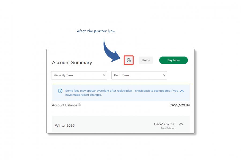
Task: Click the info circle in the fees notice
Action: (x=60, y=91)
